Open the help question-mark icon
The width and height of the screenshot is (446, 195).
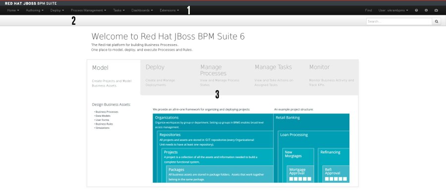416,10
